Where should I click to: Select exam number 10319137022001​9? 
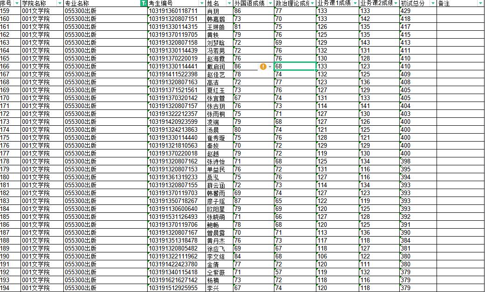[x=177, y=59]
